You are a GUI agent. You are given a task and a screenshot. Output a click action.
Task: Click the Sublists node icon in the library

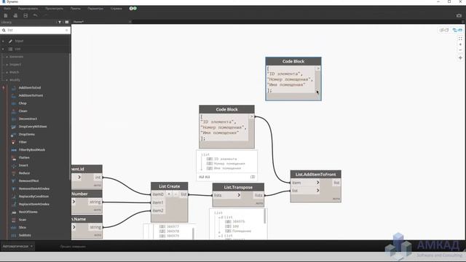(x=14, y=235)
